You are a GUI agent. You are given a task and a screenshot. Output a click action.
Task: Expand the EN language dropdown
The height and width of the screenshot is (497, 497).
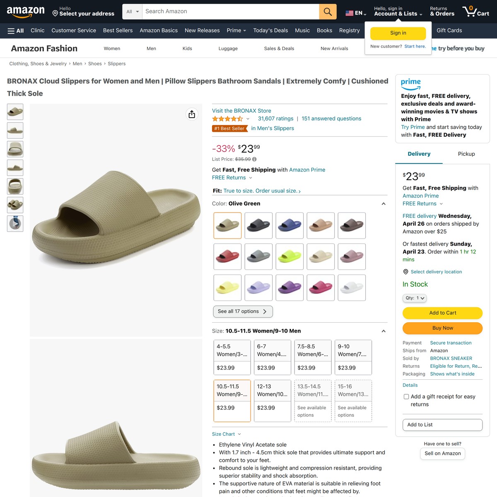tap(355, 13)
